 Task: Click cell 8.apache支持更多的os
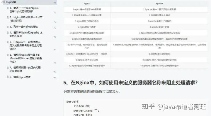(159, 54)
